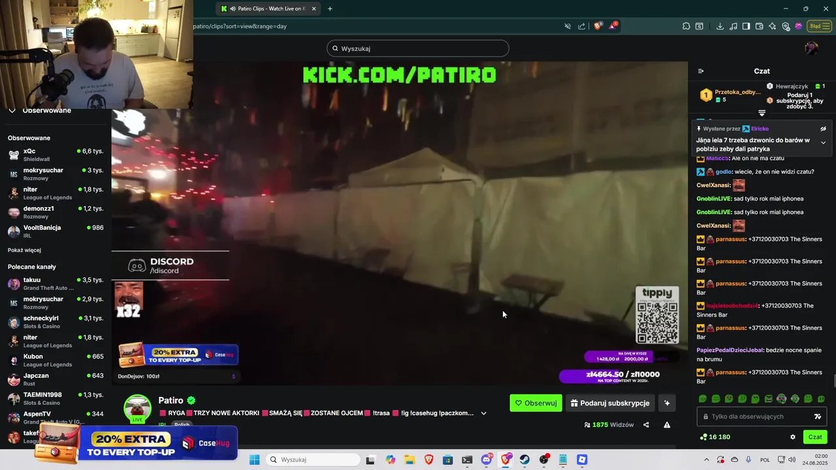This screenshot has height=470, width=836.
Task: Open browser profile avatar in toolbar
Action: coord(798,26)
